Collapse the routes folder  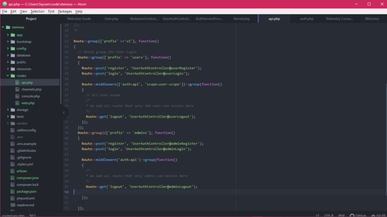click(x=8, y=76)
